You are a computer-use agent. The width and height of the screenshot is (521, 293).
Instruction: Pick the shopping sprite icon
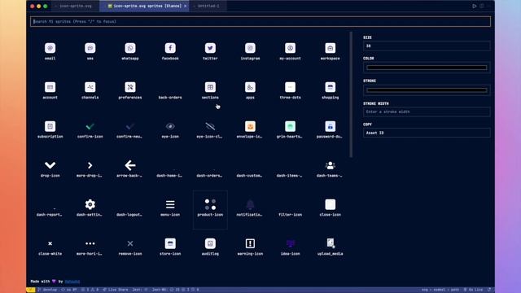(331, 87)
